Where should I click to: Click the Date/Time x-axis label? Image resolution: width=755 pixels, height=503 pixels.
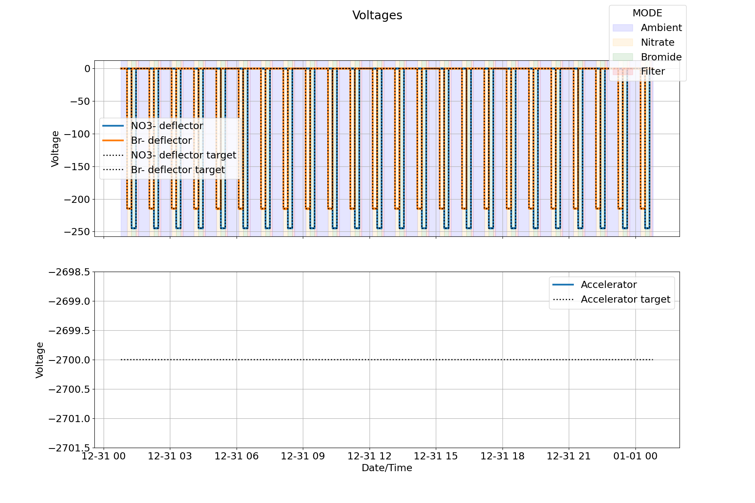click(387, 468)
